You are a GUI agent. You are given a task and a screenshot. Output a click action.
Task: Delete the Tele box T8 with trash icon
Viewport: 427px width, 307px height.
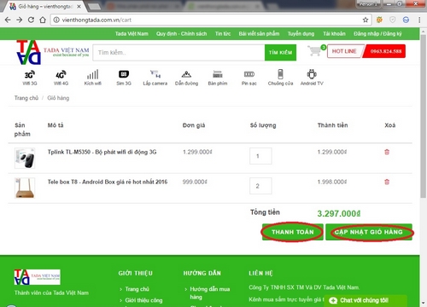point(387,182)
